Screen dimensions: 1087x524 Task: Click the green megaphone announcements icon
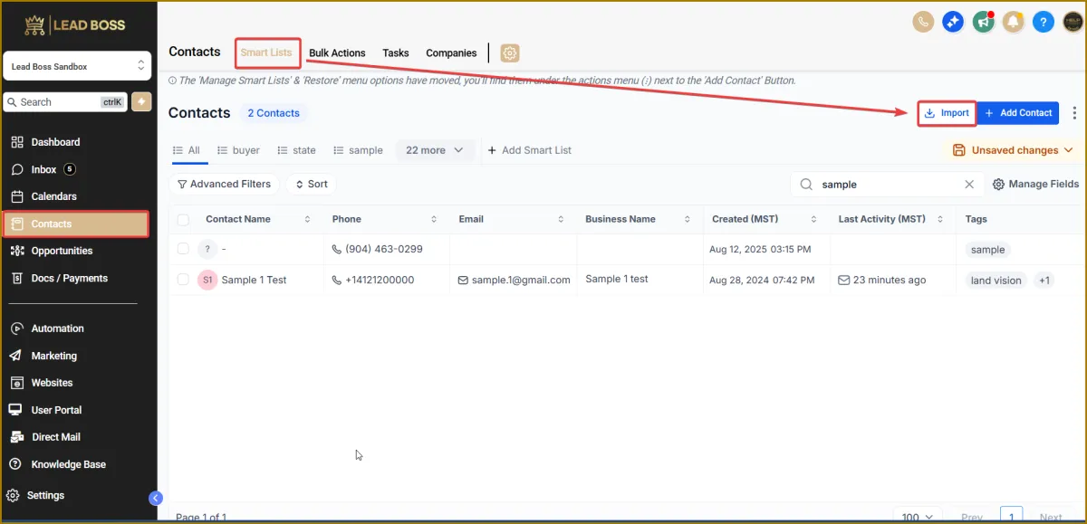pos(984,22)
